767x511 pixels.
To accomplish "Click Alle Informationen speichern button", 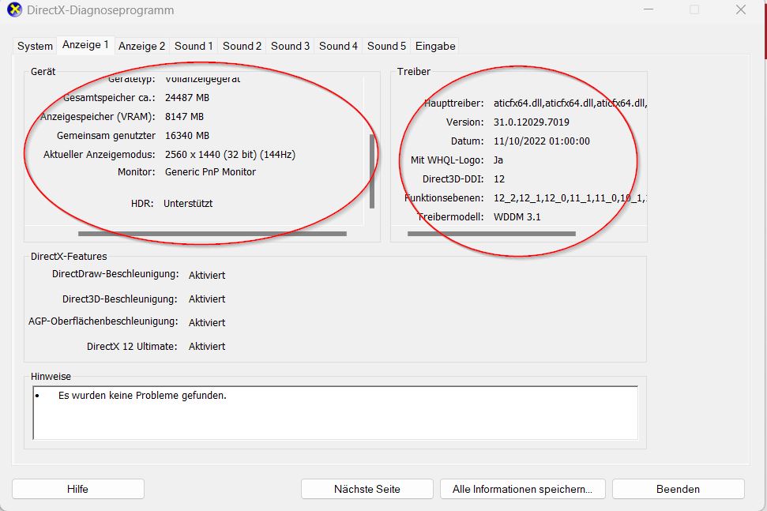I will tap(522, 489).
